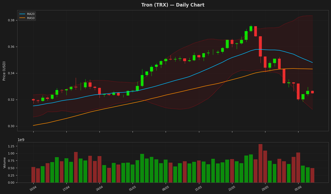Image resolution: width=331 pixels, height=194 pixels.
Task: Click the 0.36 price tick label
Action: [11, 47]
